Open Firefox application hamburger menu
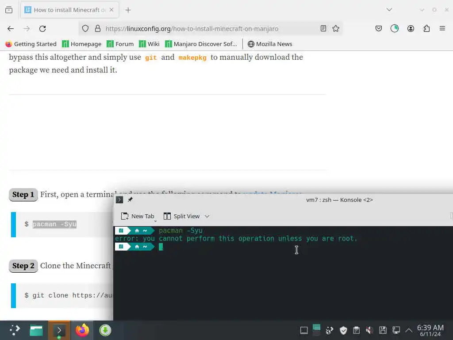Screen dimensions: 453x340 pyautogui.click(x=442, y=28)
